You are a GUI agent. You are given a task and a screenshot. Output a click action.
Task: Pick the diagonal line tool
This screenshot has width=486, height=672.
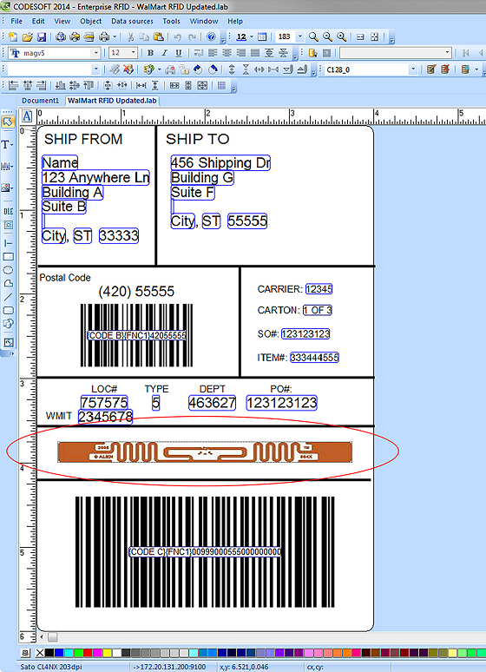point(8,297)
